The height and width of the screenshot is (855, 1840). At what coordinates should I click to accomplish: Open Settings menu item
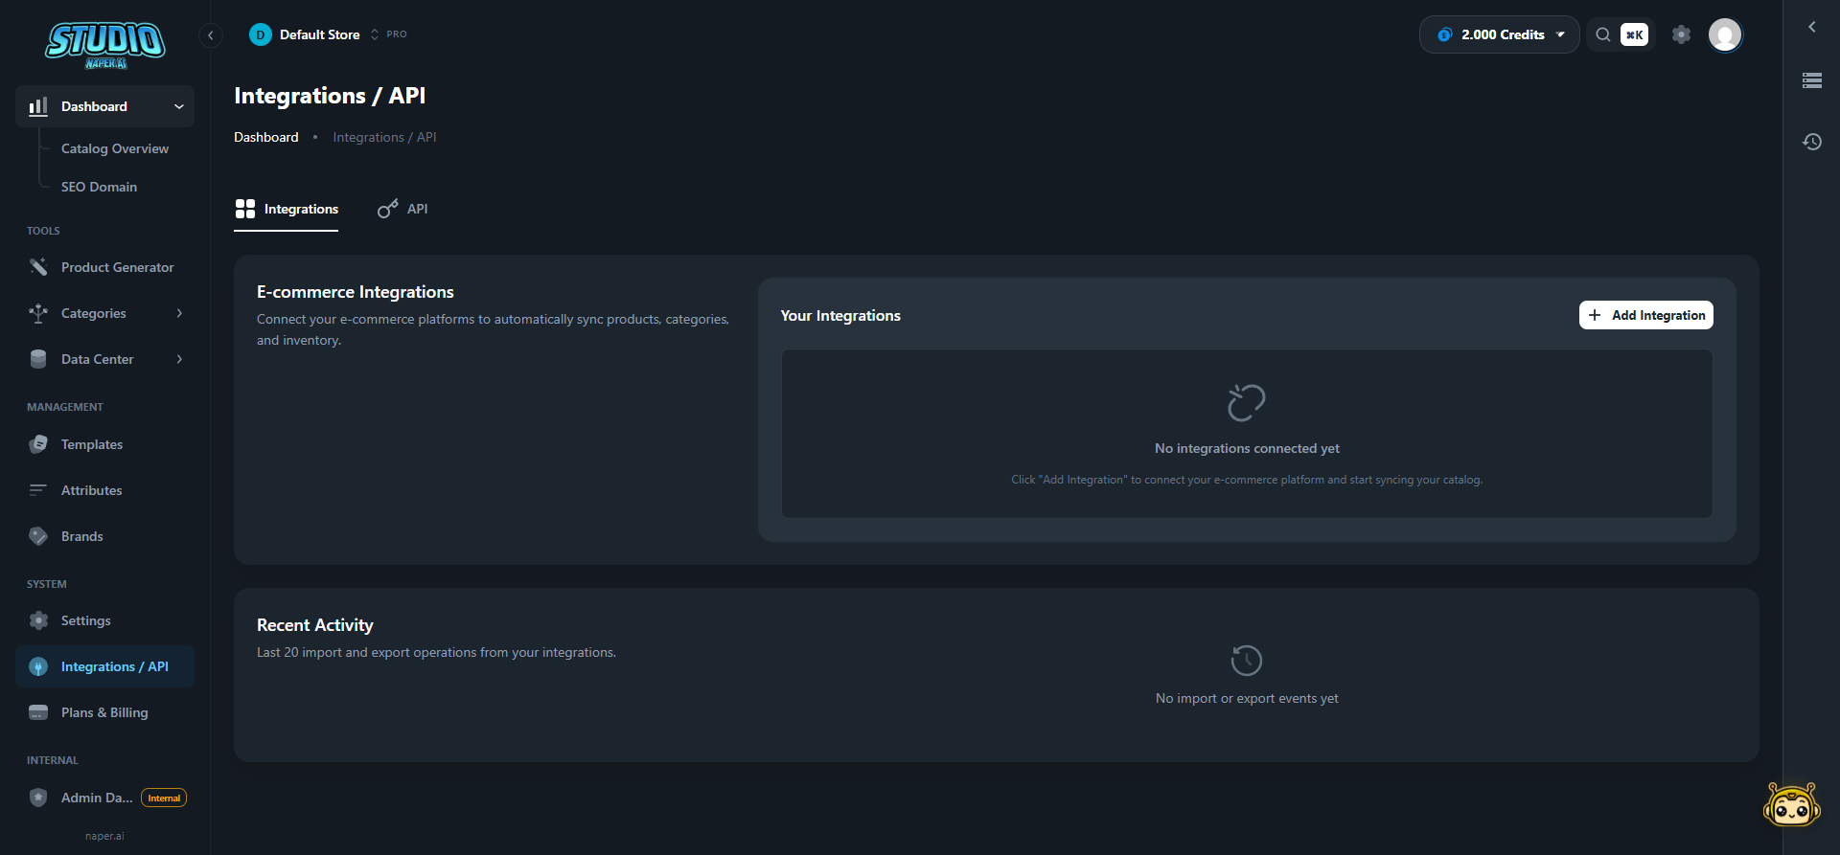pos(104,620)
